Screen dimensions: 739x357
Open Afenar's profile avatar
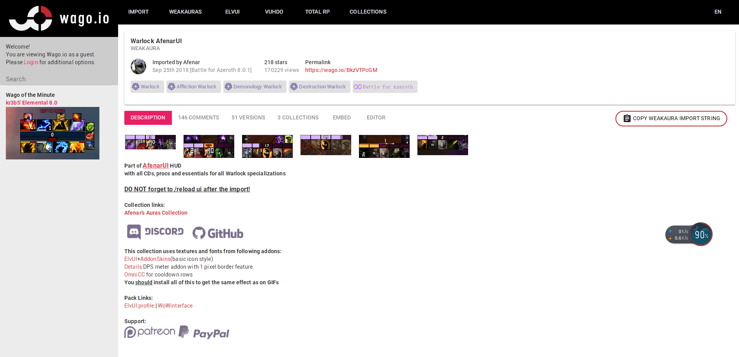tap(138, 66)
